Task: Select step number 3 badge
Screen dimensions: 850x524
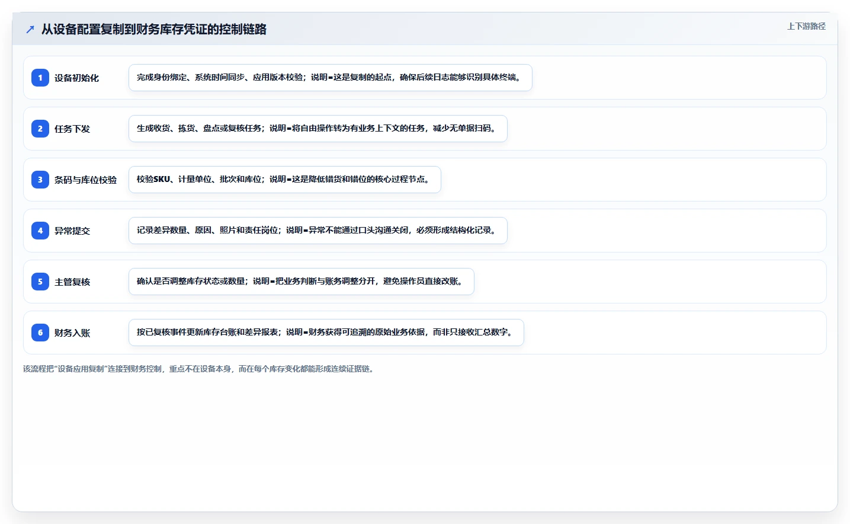Action: pyautogui.click(x=40, y=180)
